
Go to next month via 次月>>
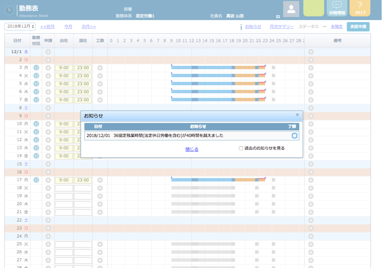[x=88, y=27]
